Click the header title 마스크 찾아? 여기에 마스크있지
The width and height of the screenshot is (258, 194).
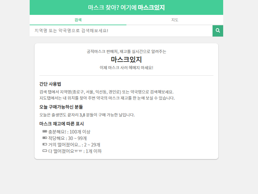[x=126, y=7]
